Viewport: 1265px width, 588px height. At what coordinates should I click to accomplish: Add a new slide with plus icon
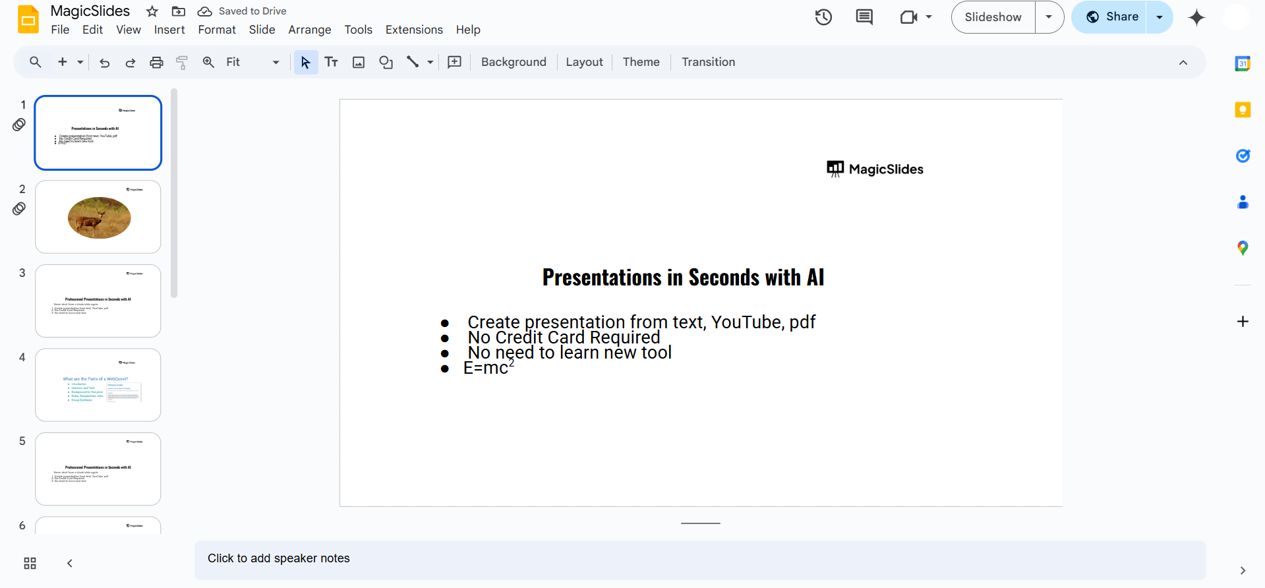pos(63,62)
